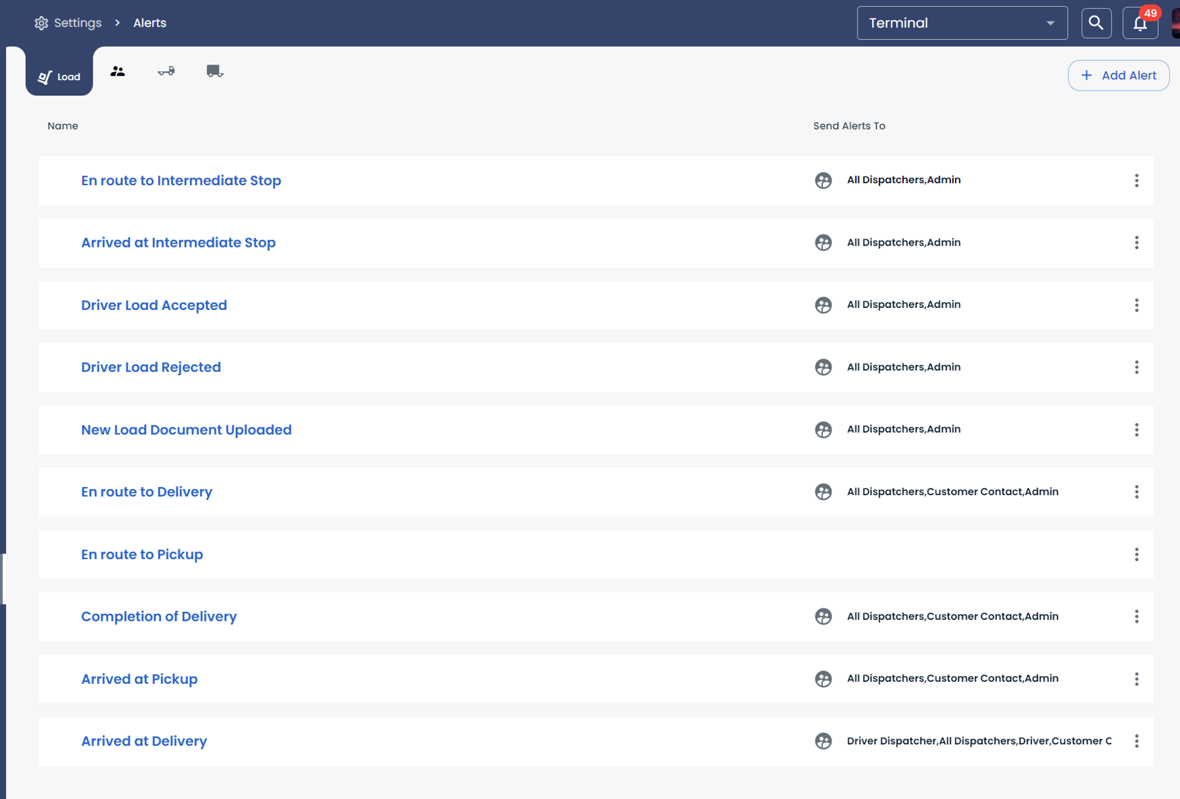Viewport: 1180px width, 799px height.
Task: Click recipients icon for Arrived at Delivery
Action: [823, 741]
